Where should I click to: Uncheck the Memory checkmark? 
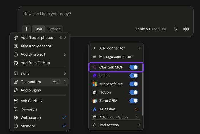(64, 126)
